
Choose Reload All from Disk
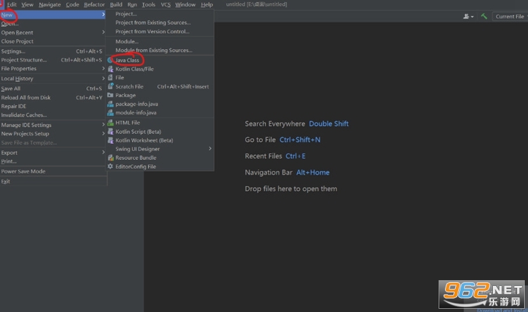(53, 97)
